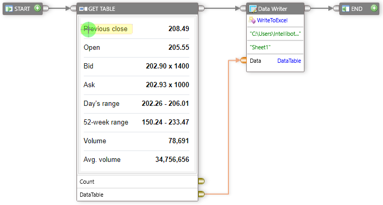Viewport: 383px width, 205px height.
Task: Click the green plus on END node
Action: click(374, 8)
